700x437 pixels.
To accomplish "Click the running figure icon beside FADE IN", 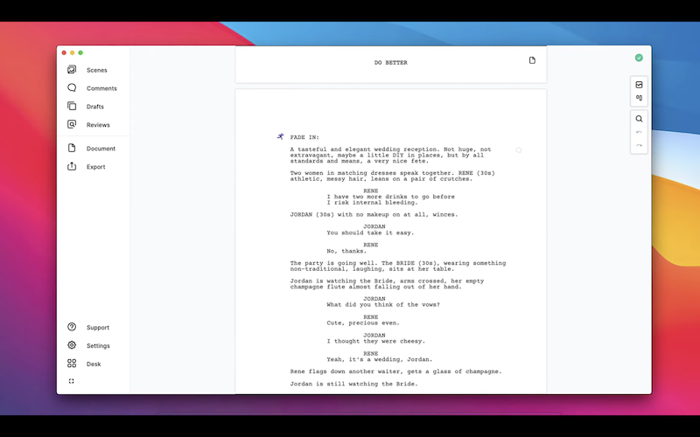I will pos(280,136).
